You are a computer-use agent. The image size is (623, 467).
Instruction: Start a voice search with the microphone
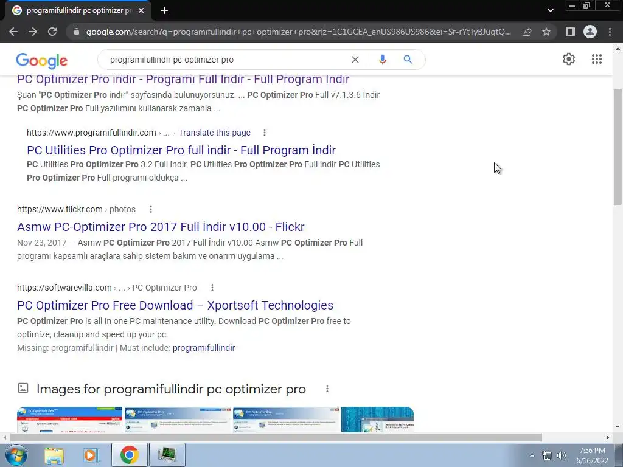(382, 60)
